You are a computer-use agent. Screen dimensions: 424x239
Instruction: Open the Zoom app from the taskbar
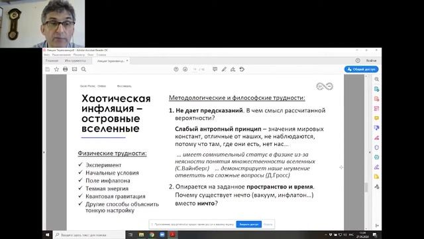tap(162, 234)
